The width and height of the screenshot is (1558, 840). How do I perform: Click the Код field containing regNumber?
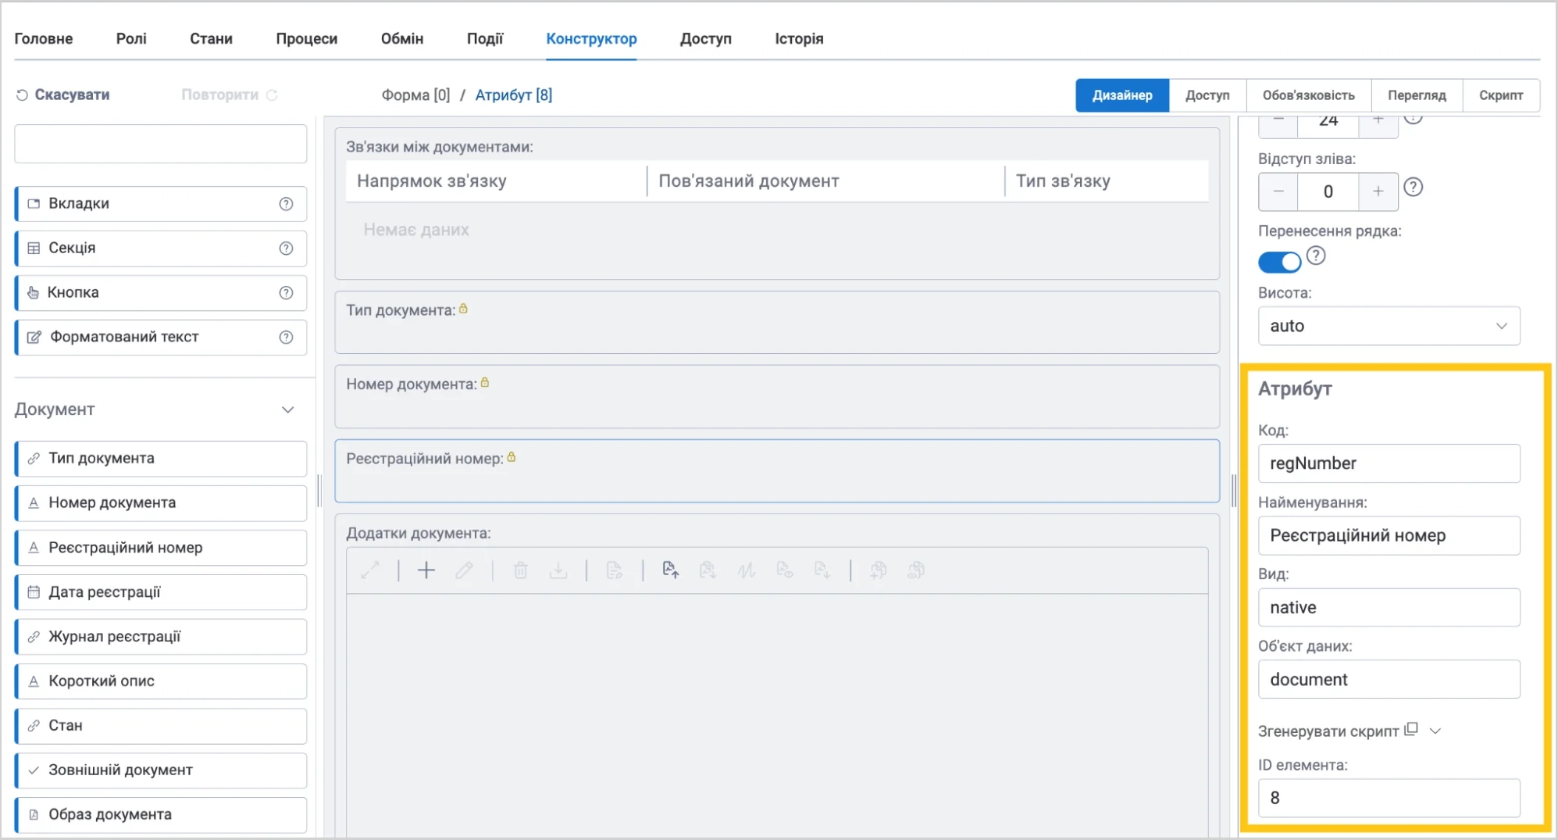pyautogui.click(x=1389, y=463)
